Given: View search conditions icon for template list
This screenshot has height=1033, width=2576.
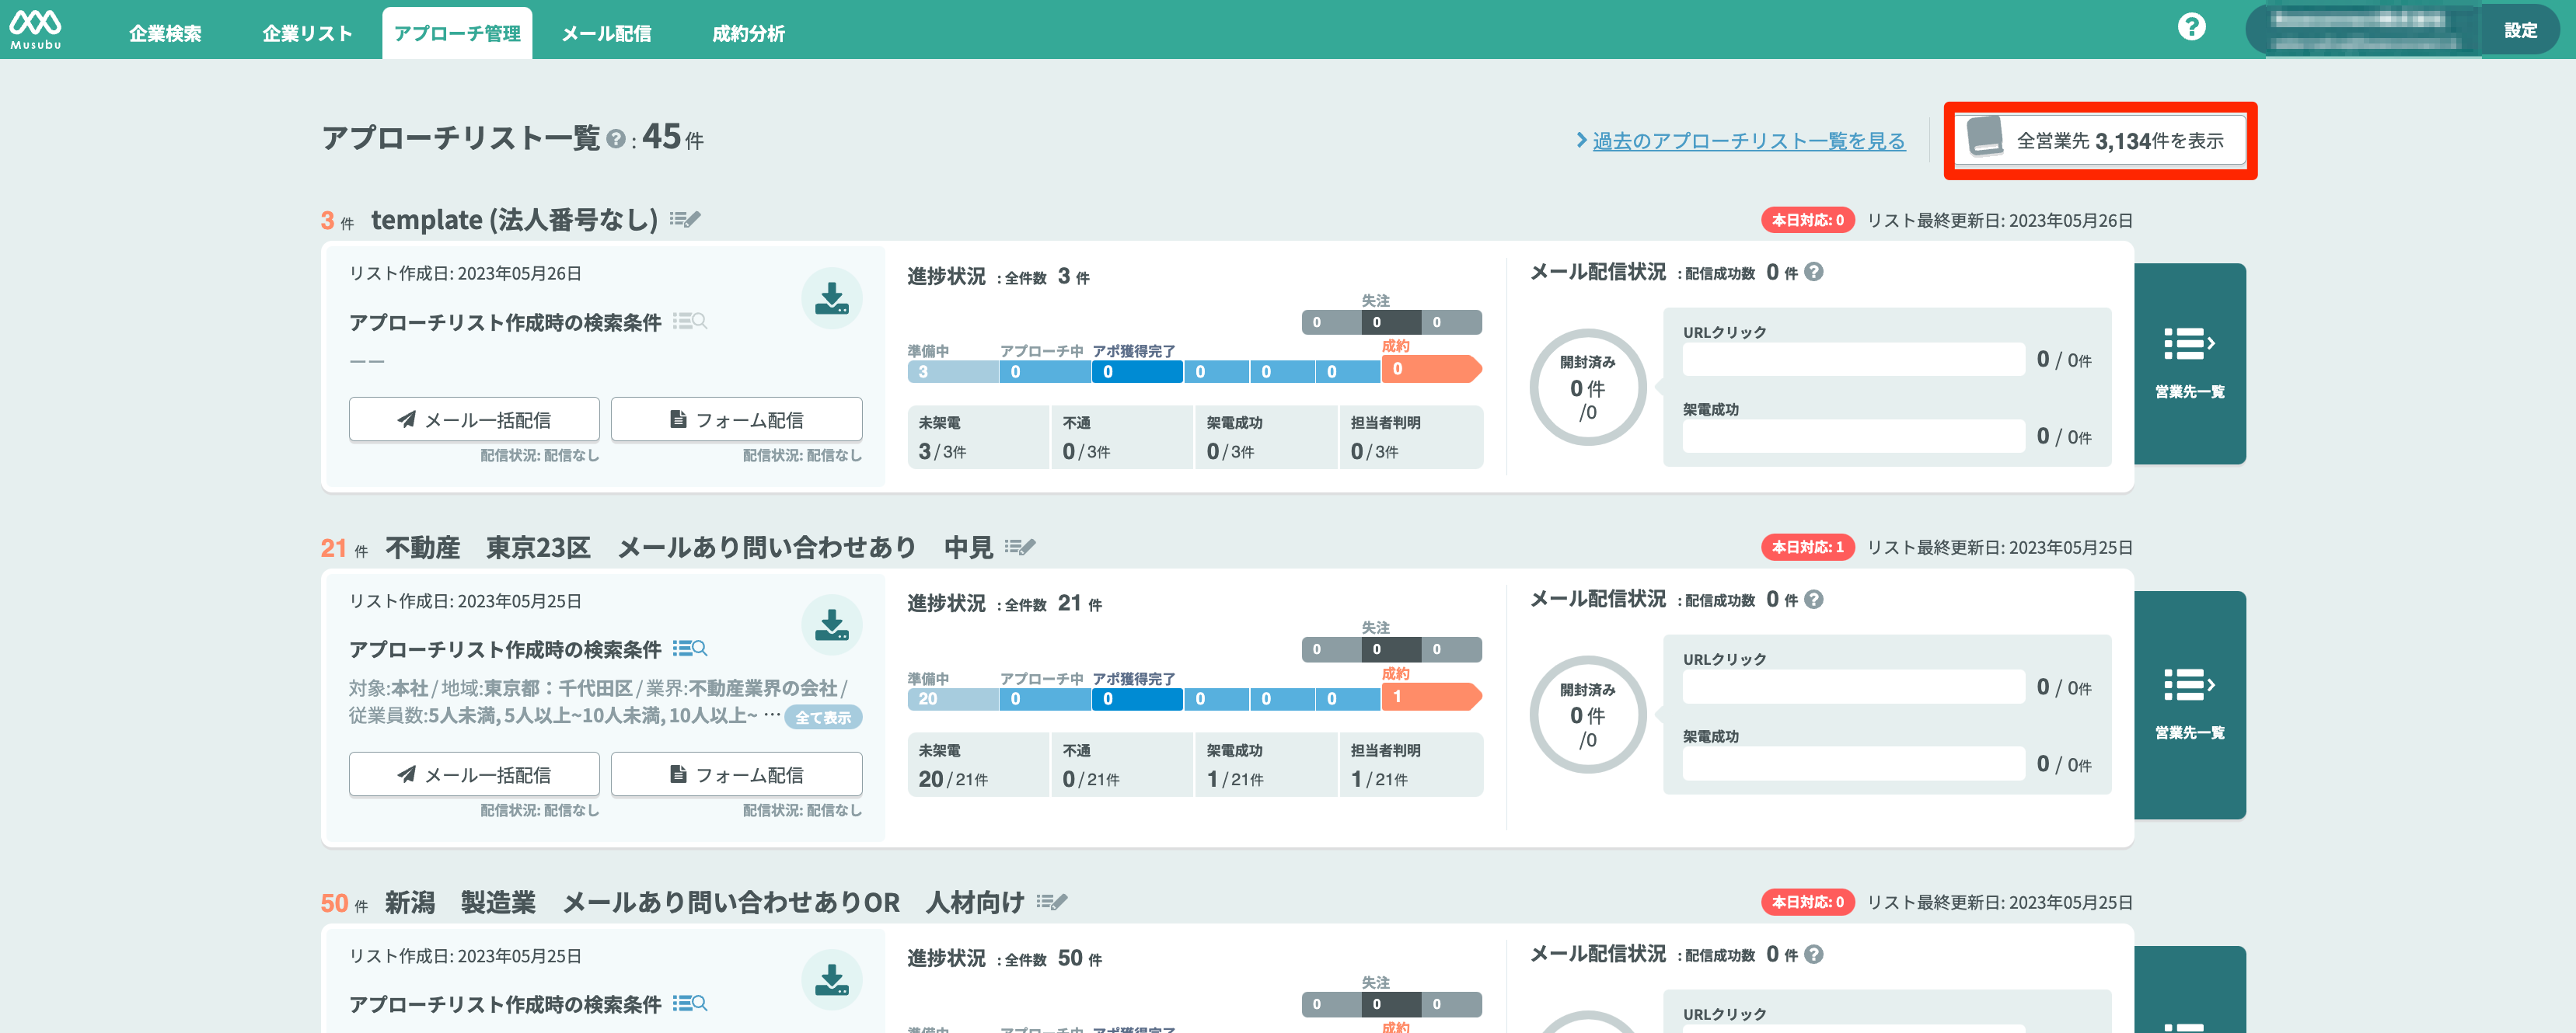Looking at the screenshot, I should (x=690, y=322).
